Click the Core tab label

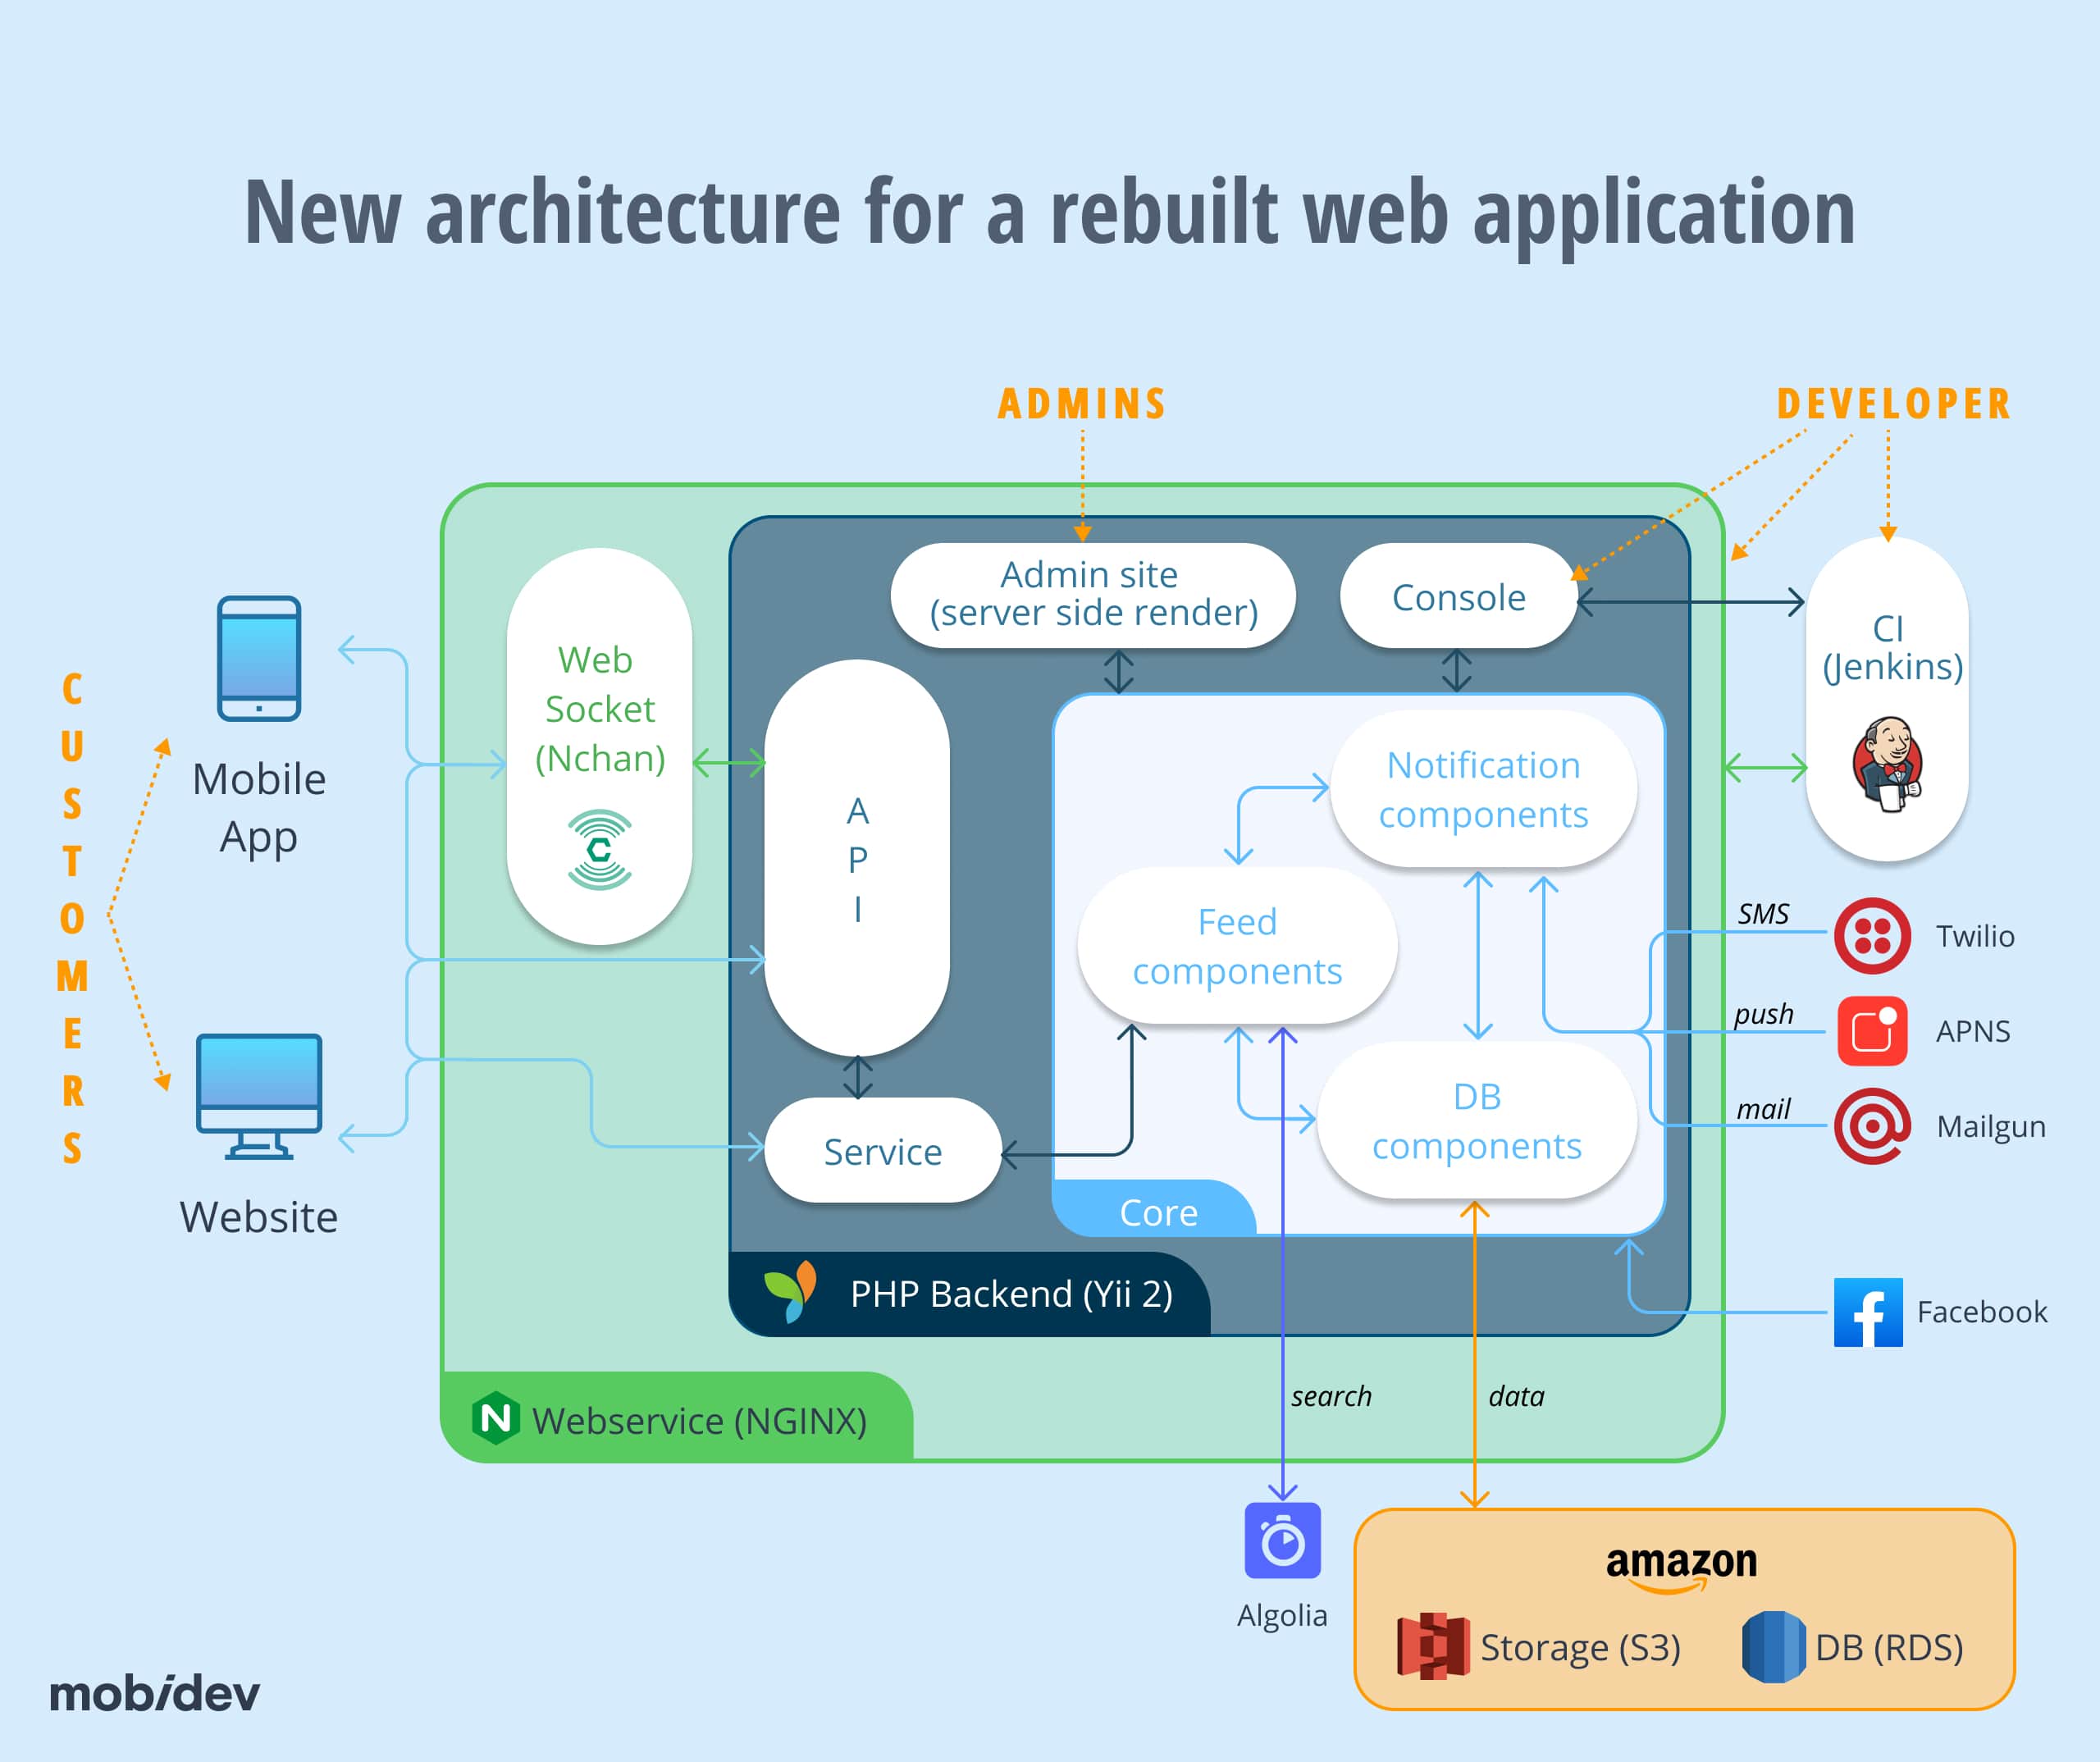tap(1158, 1212)
